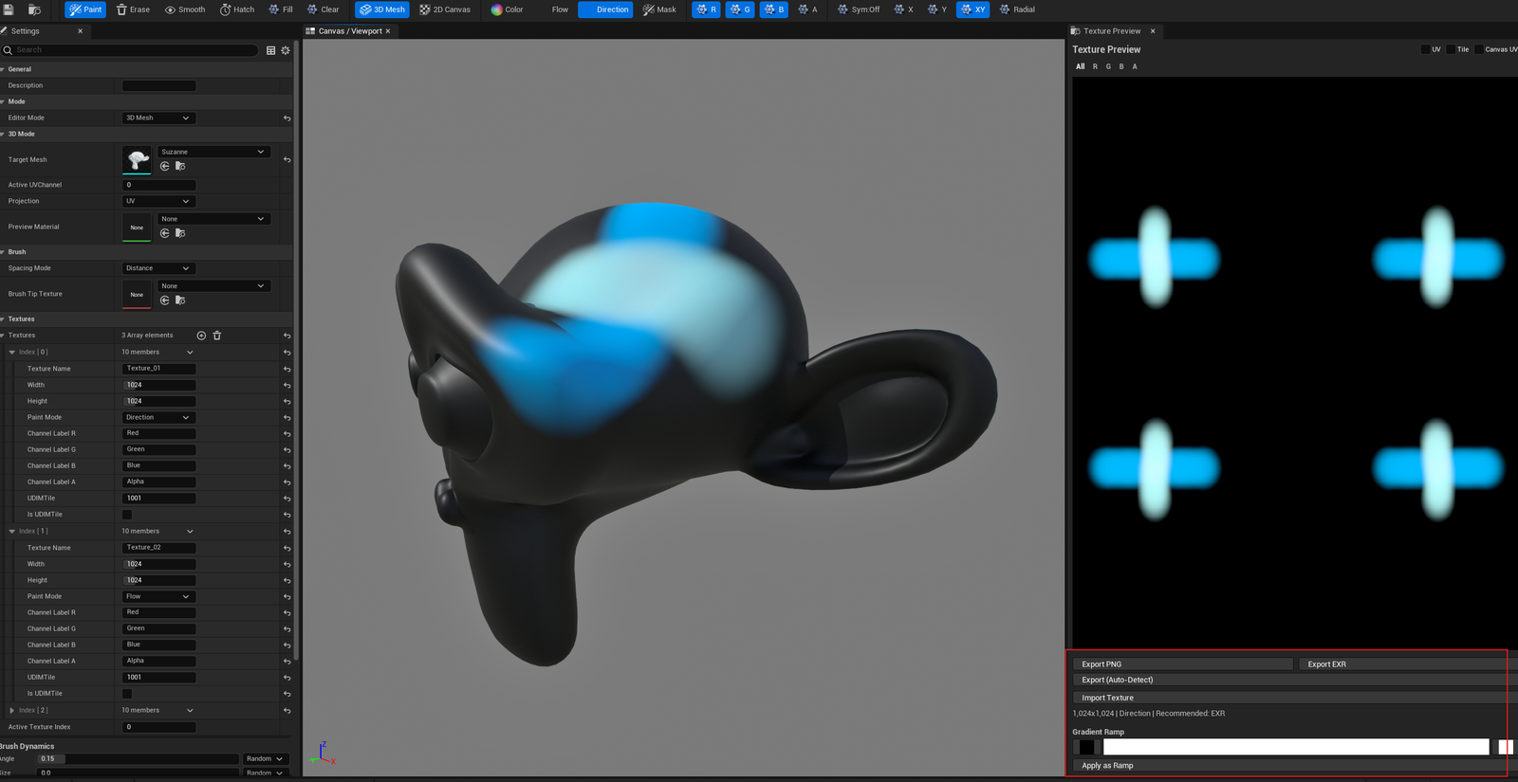Show All channels in Texture Preview
Viewport: 1518px width, 782px height.
[x=1080, y=66]
